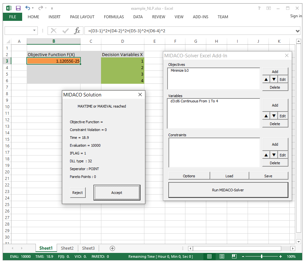
Task: Open MIDACO Options button
Action: click(189, 176)
